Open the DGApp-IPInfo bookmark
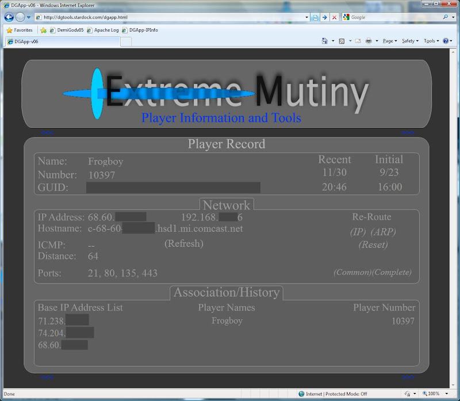Viewport: 460px width, 401px height. tap(140, 30)
